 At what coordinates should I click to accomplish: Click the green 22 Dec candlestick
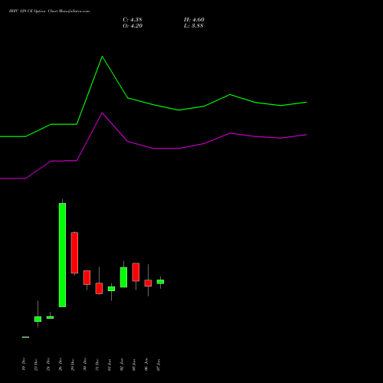tap(38, 319)
